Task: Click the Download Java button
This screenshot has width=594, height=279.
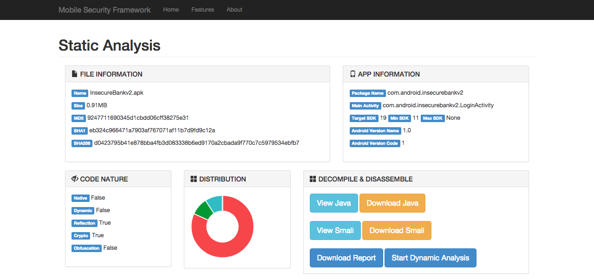Action: [x=392, y=203]
